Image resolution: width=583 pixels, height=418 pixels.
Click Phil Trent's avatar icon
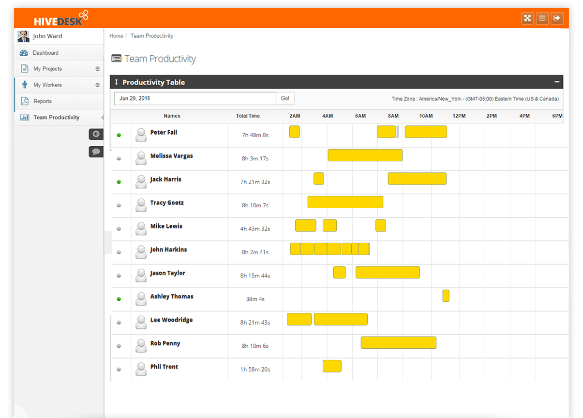pos(141,369)
